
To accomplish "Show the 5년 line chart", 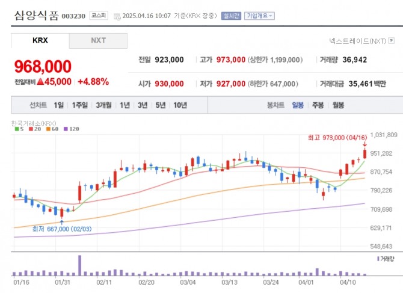I will (x=161, y=105).
